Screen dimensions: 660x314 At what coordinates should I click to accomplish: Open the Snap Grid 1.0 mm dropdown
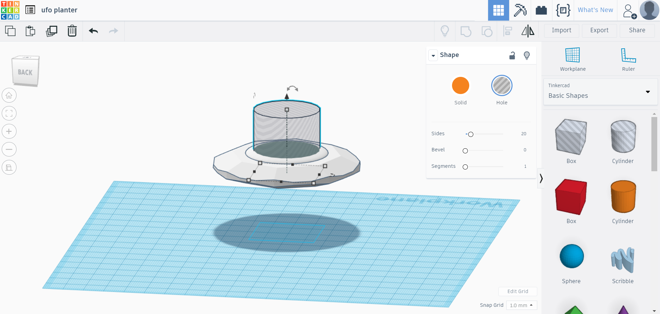coord(521,305)
